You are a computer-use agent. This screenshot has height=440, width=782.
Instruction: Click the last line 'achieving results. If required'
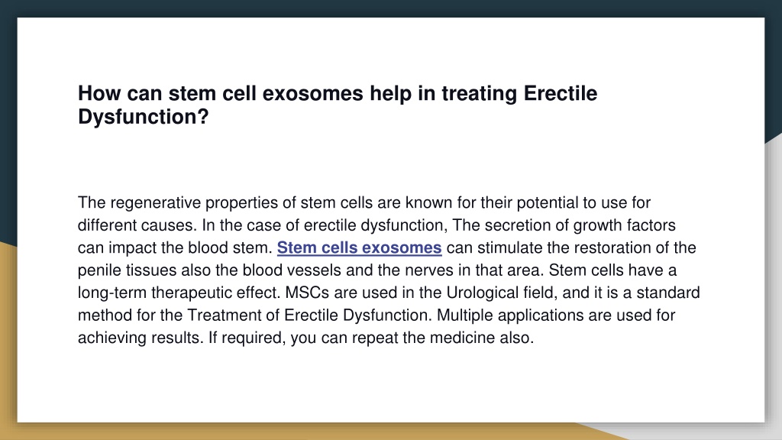305,337
